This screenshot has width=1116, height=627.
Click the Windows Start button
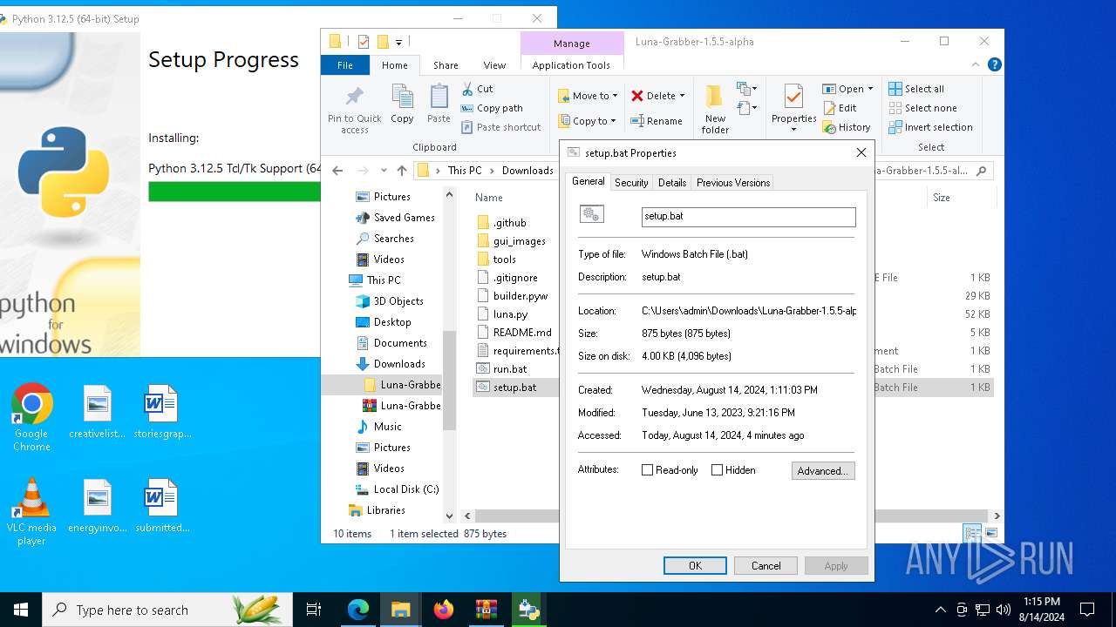click(x=21, y=610)
